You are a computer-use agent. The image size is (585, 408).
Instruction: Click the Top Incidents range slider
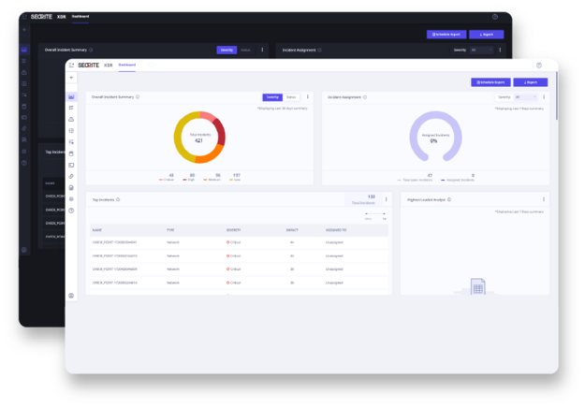click(374, 215)
